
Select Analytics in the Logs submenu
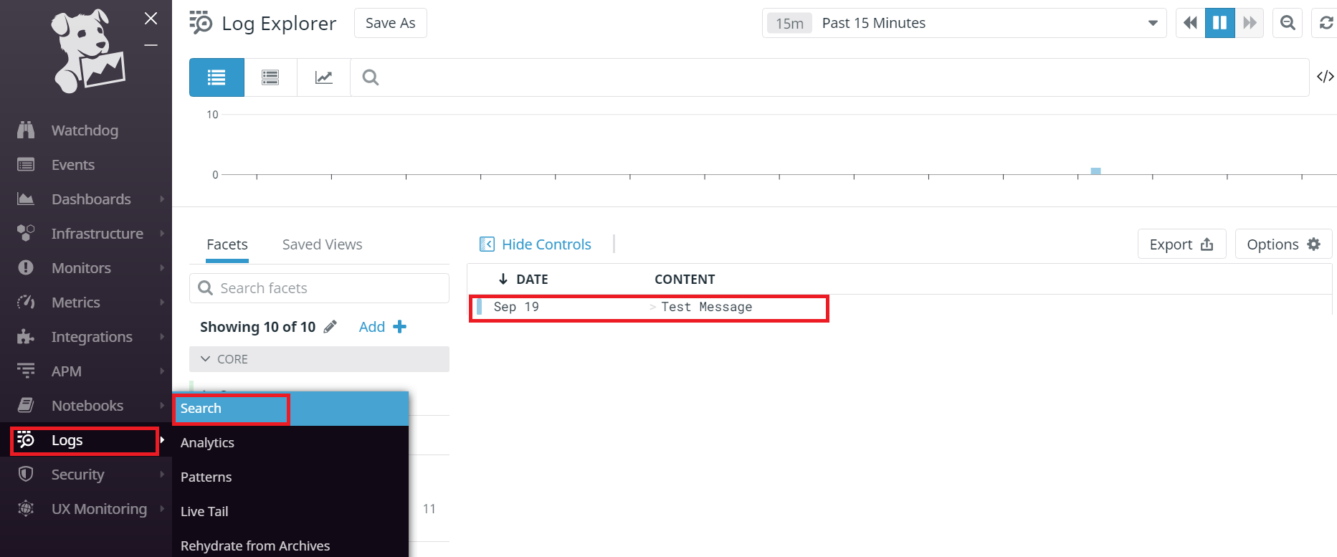point(290,443)
